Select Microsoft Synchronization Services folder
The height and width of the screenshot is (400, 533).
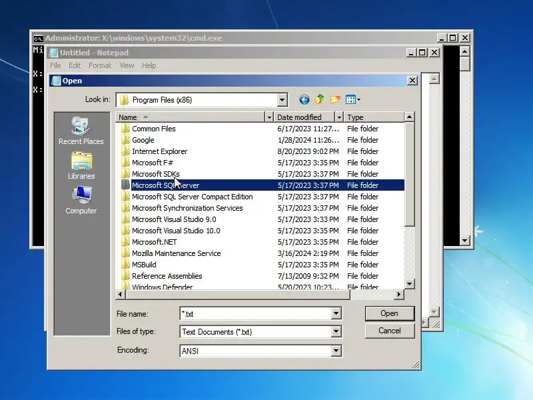[187, 208]
